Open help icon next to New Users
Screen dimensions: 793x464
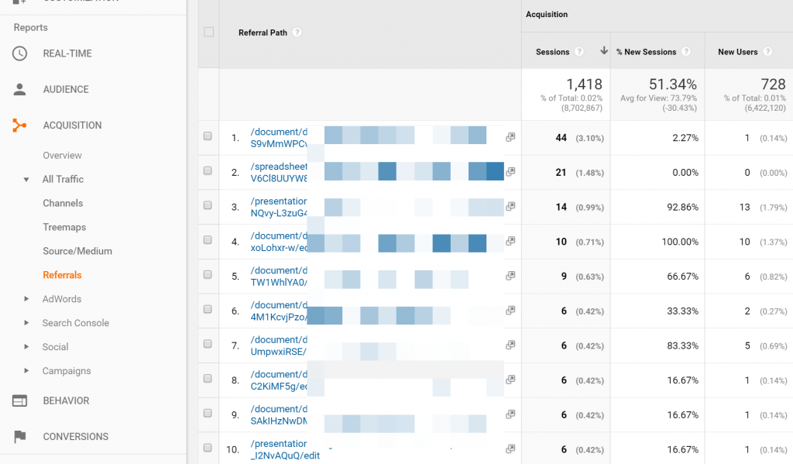coord(767,52)
